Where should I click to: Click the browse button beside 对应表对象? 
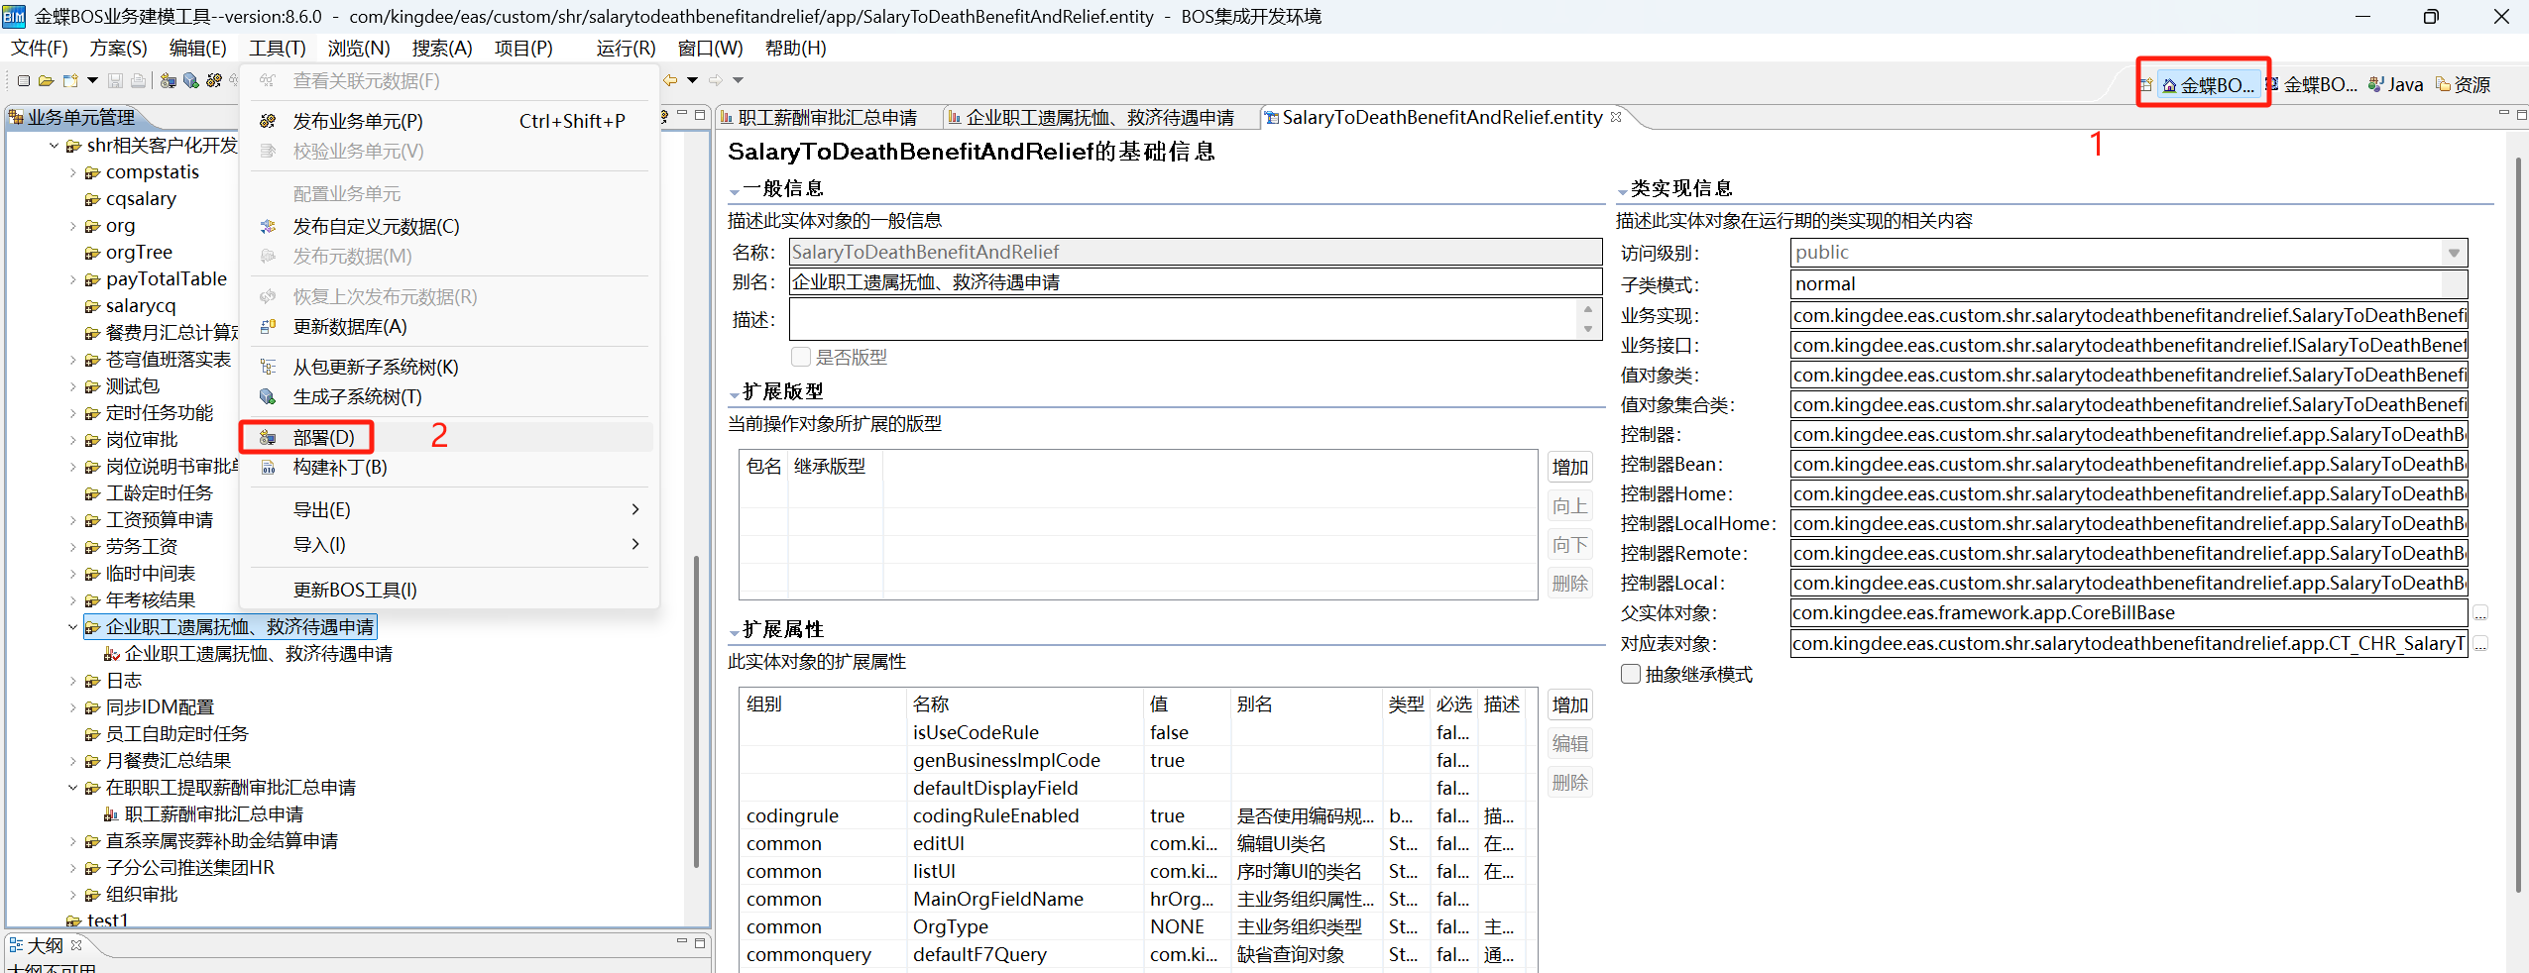pyautogui.click(x=2480, y=644)
